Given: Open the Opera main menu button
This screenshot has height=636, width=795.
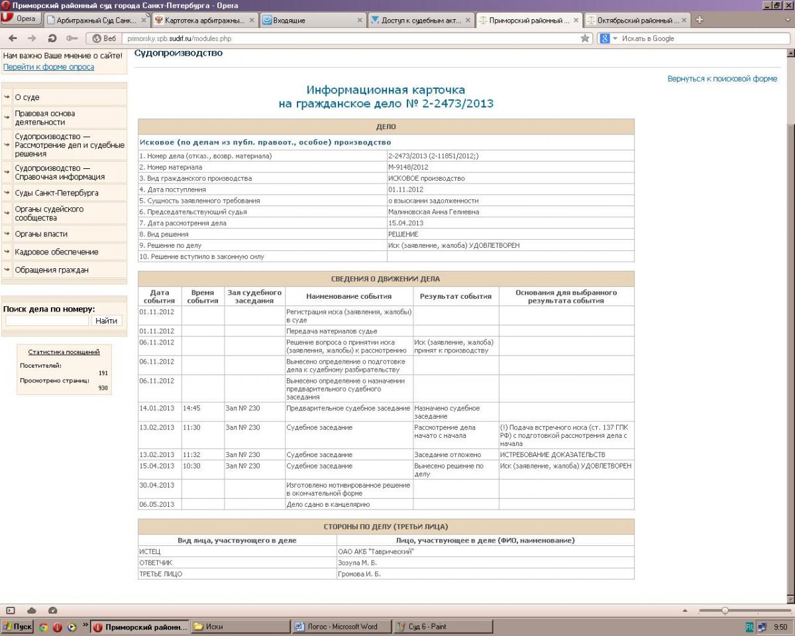Looking at the screenshot, I should pos(20,19).
